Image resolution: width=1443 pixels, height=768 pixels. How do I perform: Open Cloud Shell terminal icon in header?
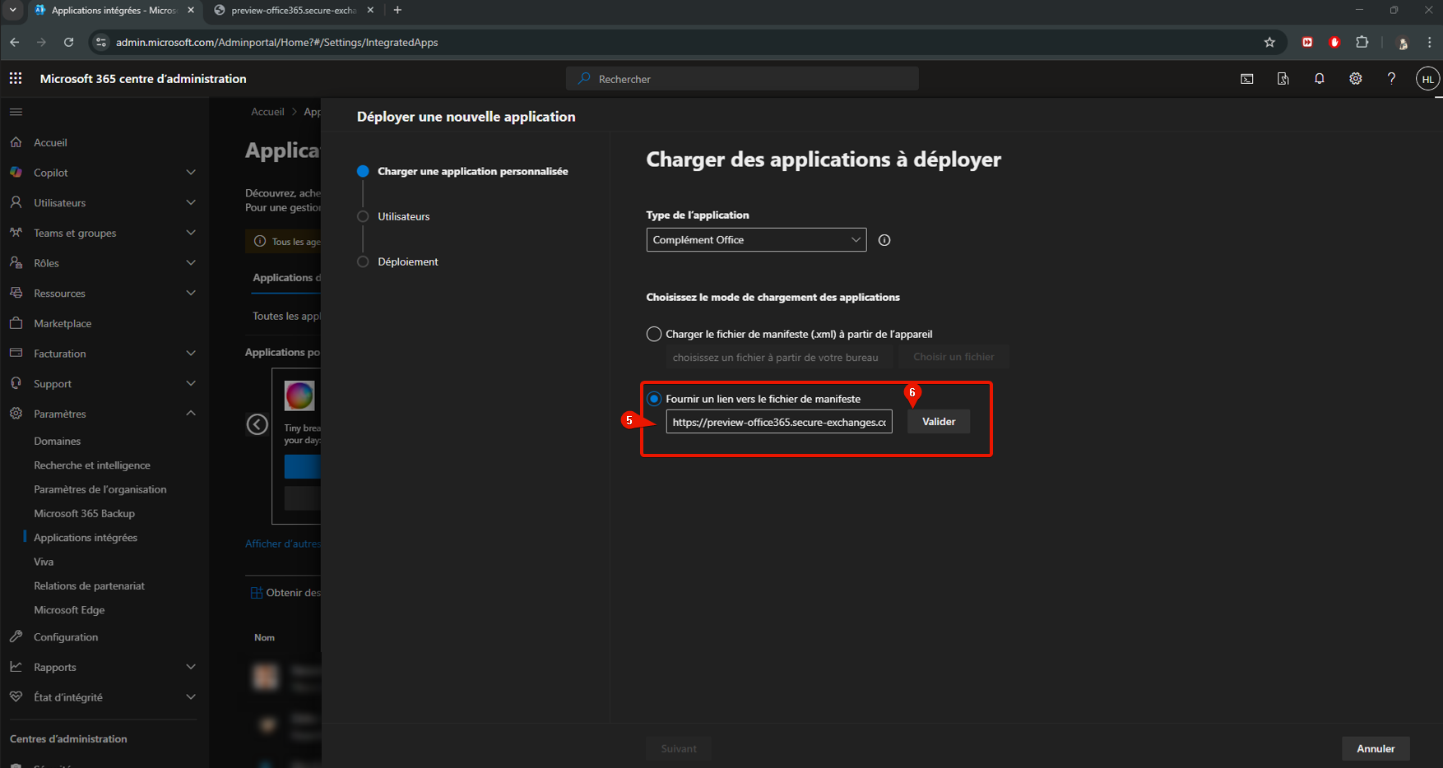click(x=1247, y=79)
